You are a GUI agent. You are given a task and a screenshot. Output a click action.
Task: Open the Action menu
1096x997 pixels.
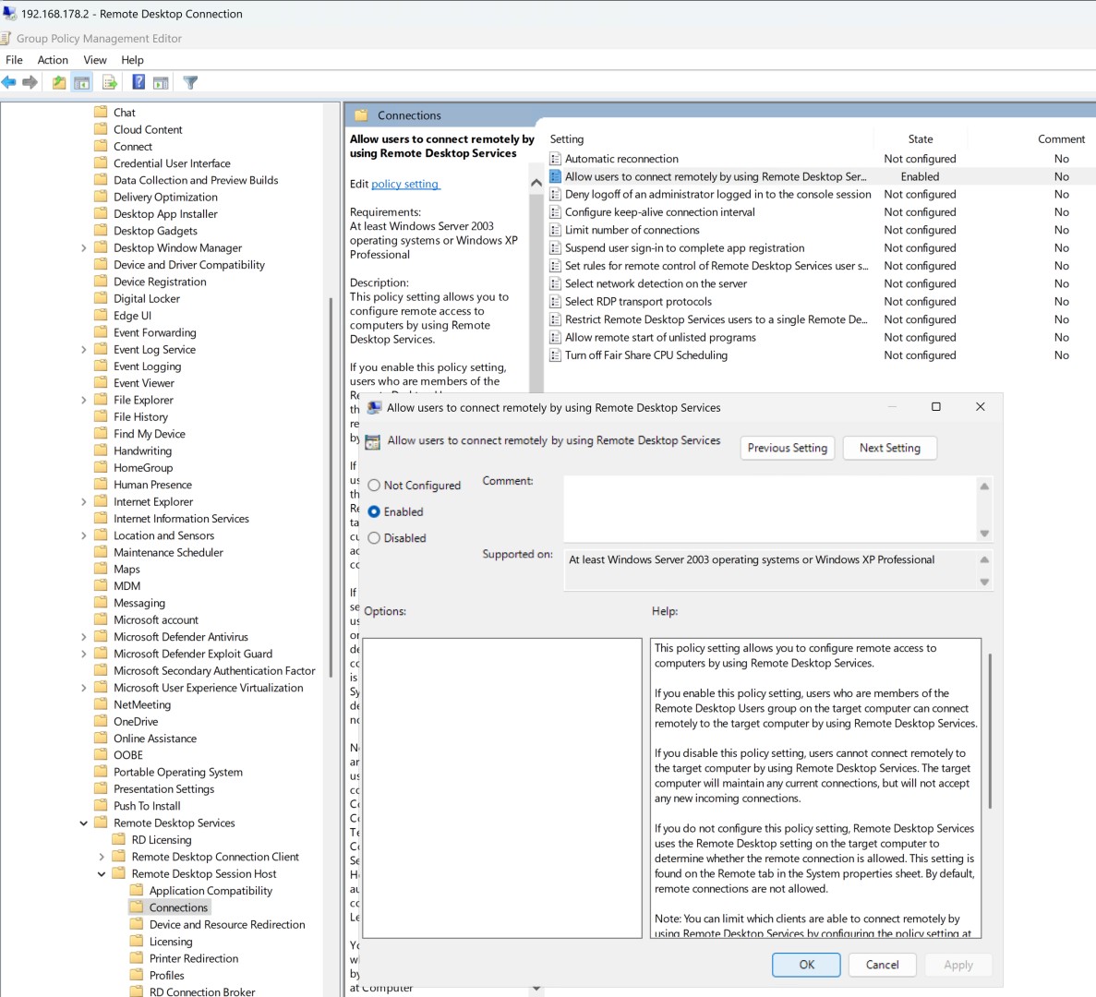[53, 60]
